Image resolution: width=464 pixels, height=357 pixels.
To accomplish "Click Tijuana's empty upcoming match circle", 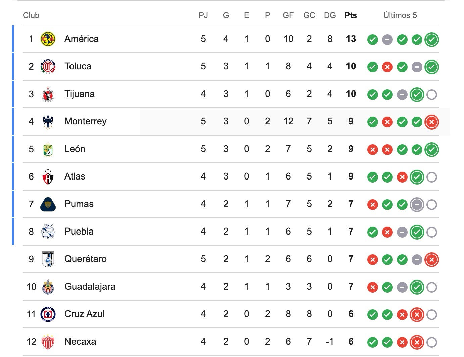I will coord(432,95).
